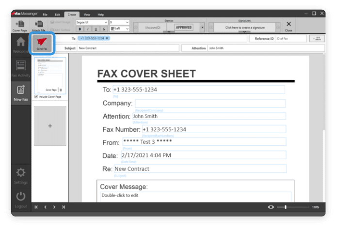The image size is (337, 229).
Task: Click the Re field on cover sheet
Action: click(x=200, y=168)
